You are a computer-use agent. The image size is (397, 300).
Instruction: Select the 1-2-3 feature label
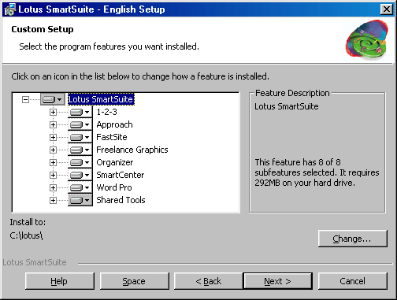(x=106, y=112)
